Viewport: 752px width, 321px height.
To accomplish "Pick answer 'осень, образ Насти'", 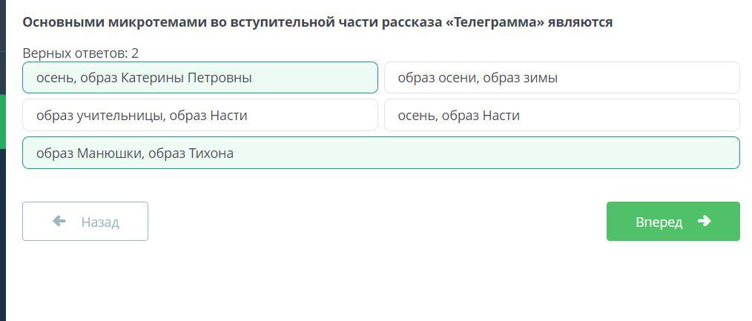I will (561, 116).
